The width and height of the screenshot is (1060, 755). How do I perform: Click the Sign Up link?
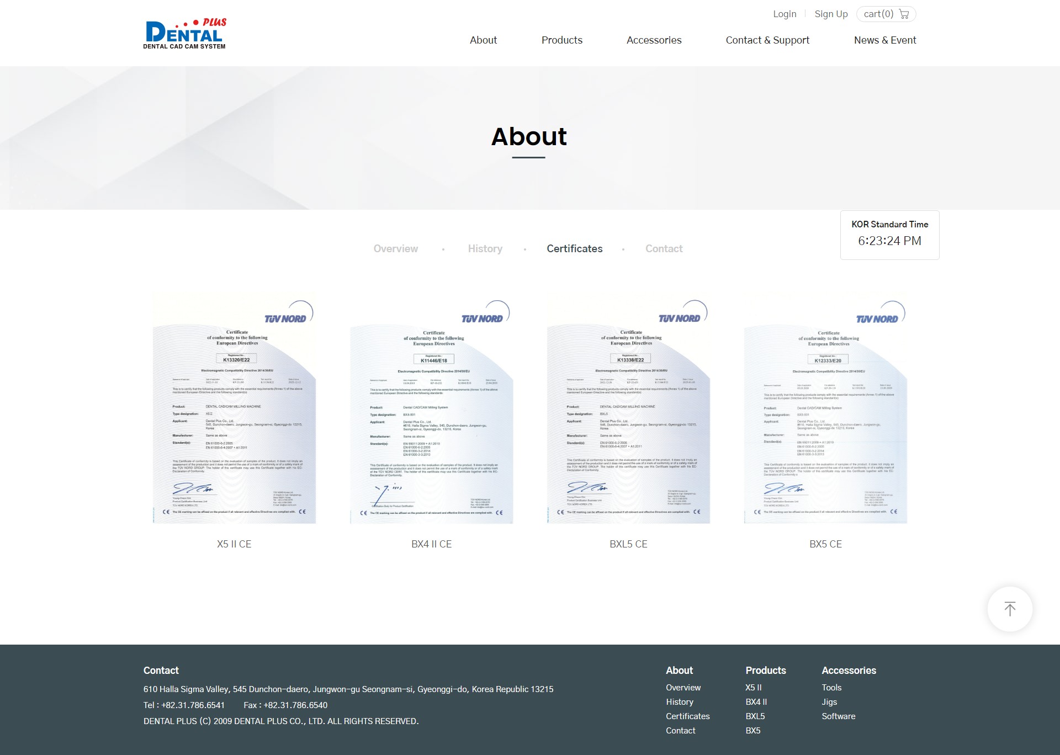click(831, 14)
